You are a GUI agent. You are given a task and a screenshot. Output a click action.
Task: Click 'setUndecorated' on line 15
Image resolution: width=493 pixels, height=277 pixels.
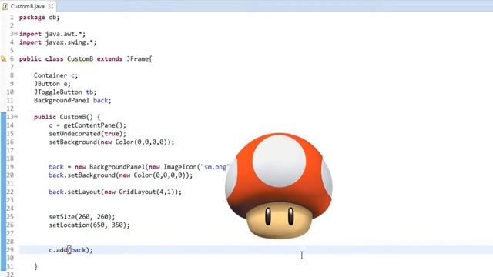tap(75, 134)
